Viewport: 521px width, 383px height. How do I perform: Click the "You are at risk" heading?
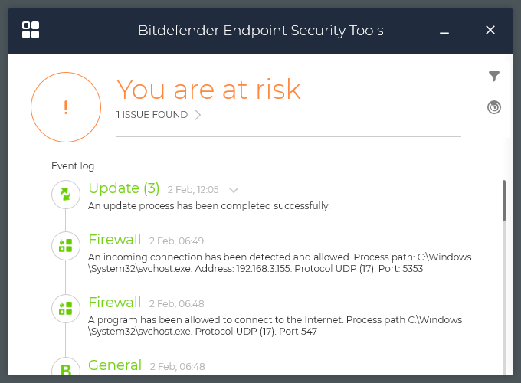(208, 90)
